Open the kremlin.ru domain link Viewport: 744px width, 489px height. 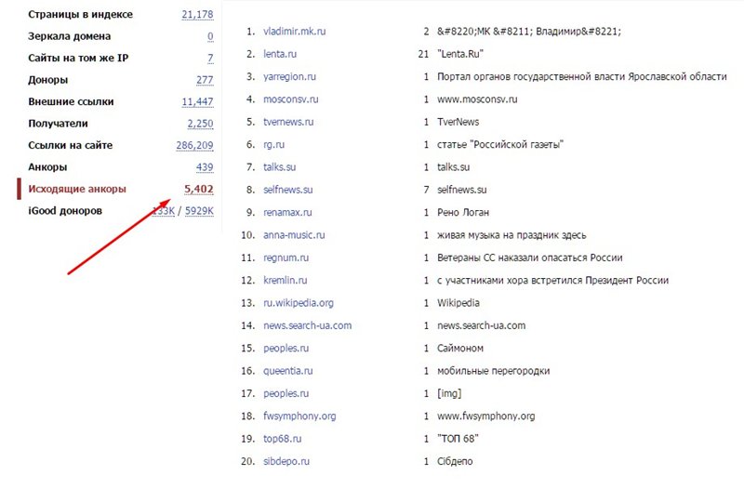(x=286, y=280)
